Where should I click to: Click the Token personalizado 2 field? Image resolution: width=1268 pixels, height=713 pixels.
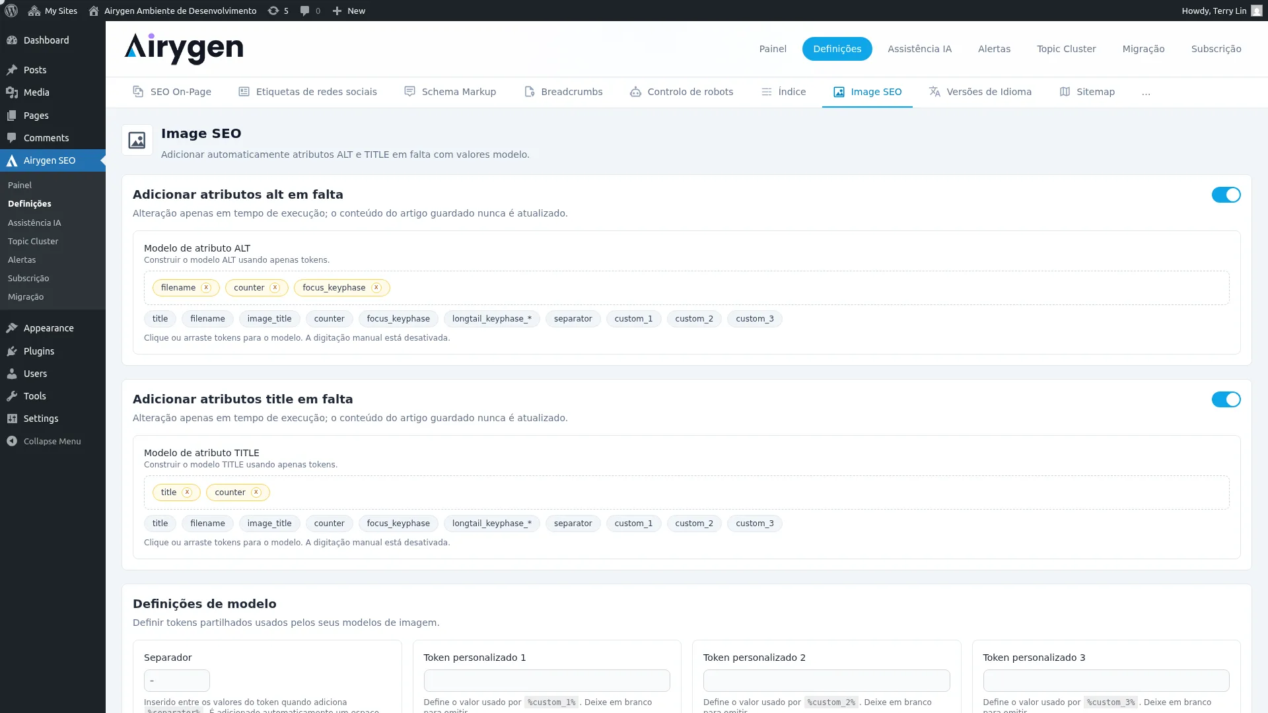[x=826, y=681]
